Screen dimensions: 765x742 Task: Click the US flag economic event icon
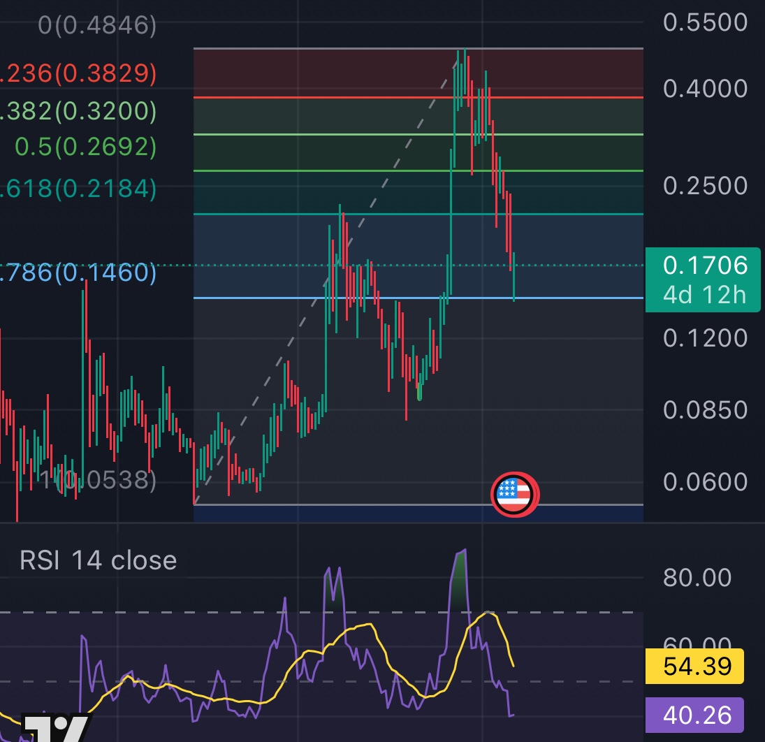point(514,494)
